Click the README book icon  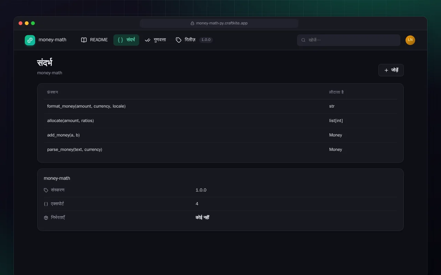point(84,40)
